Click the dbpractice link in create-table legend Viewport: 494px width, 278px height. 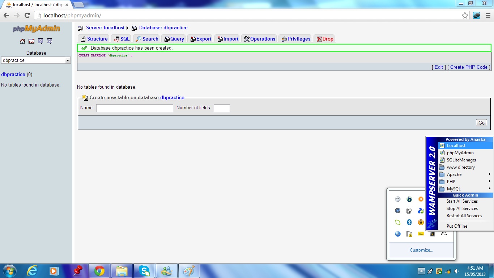pos(172,98)
